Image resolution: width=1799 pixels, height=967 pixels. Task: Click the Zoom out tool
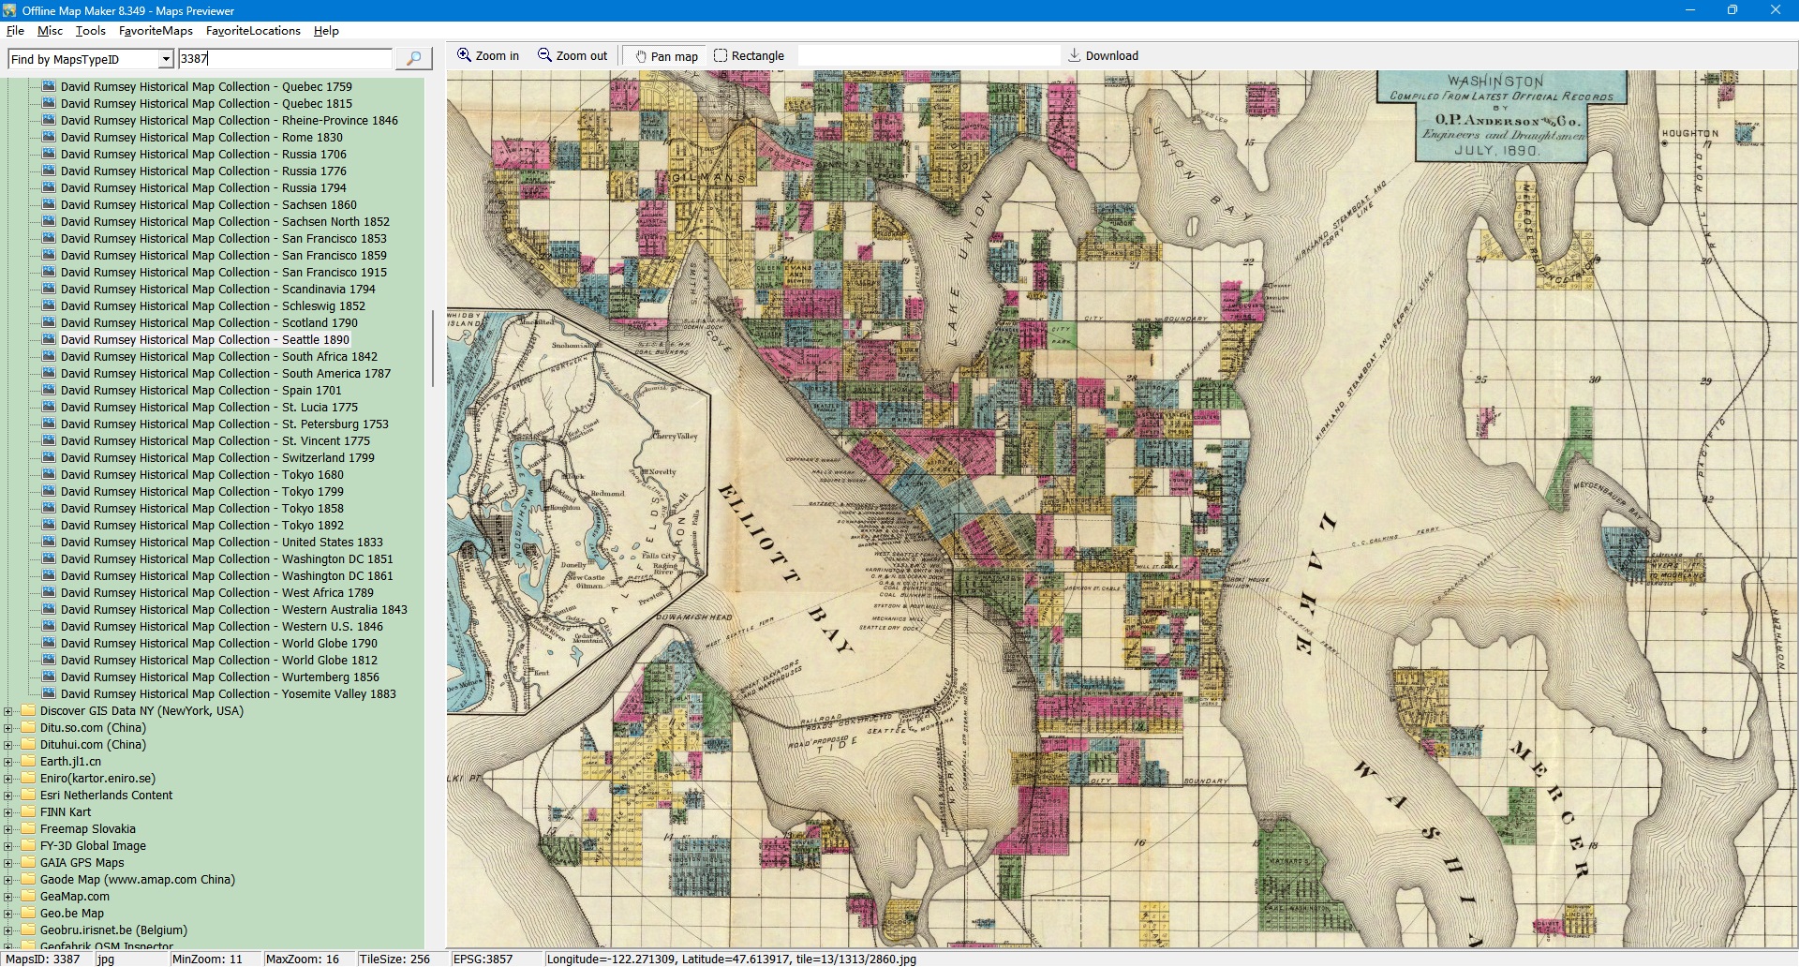pyautogui.click(x=572, y=56)
